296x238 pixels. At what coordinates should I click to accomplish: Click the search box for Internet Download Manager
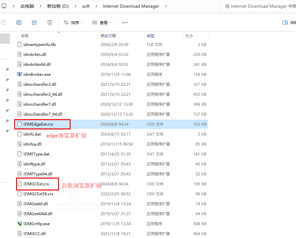coord(258,6)
